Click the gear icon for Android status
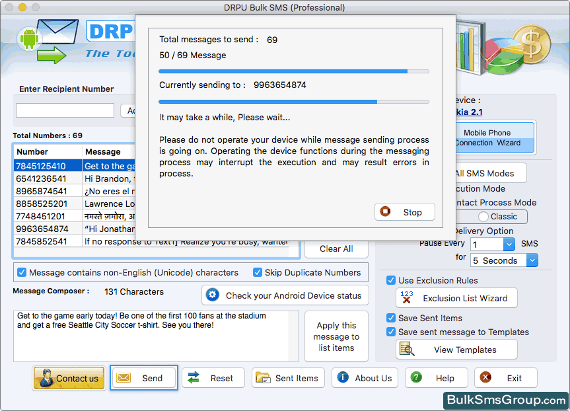570x411 pixels. (x=212, y=295)
